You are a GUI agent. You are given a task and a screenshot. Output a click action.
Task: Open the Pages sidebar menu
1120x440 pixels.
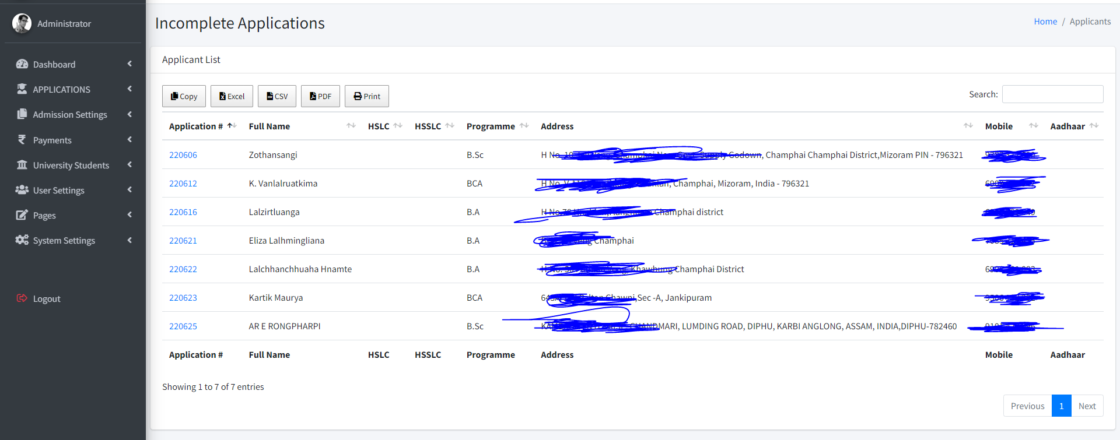tap(73, 215)
